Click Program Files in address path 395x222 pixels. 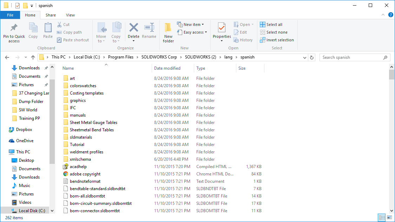point(121,57)
